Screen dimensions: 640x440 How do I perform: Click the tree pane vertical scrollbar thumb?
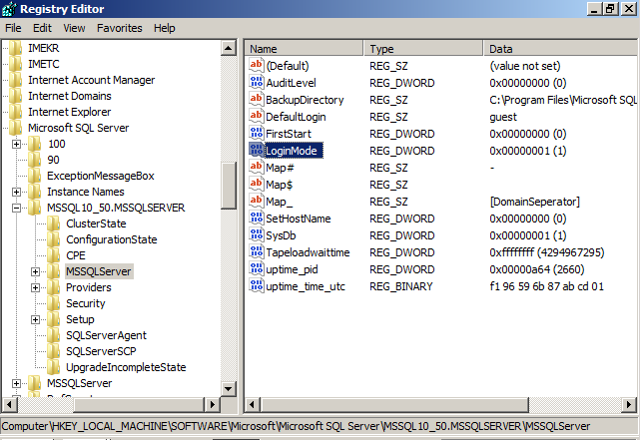click(229, 186)
